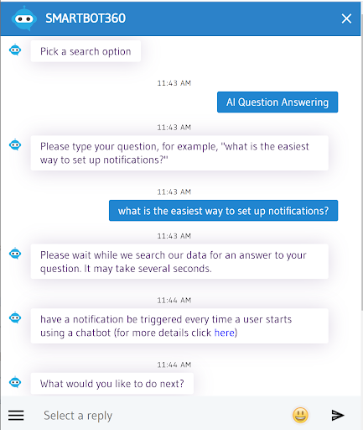Open the 'here' link for more details

point(224,333)
